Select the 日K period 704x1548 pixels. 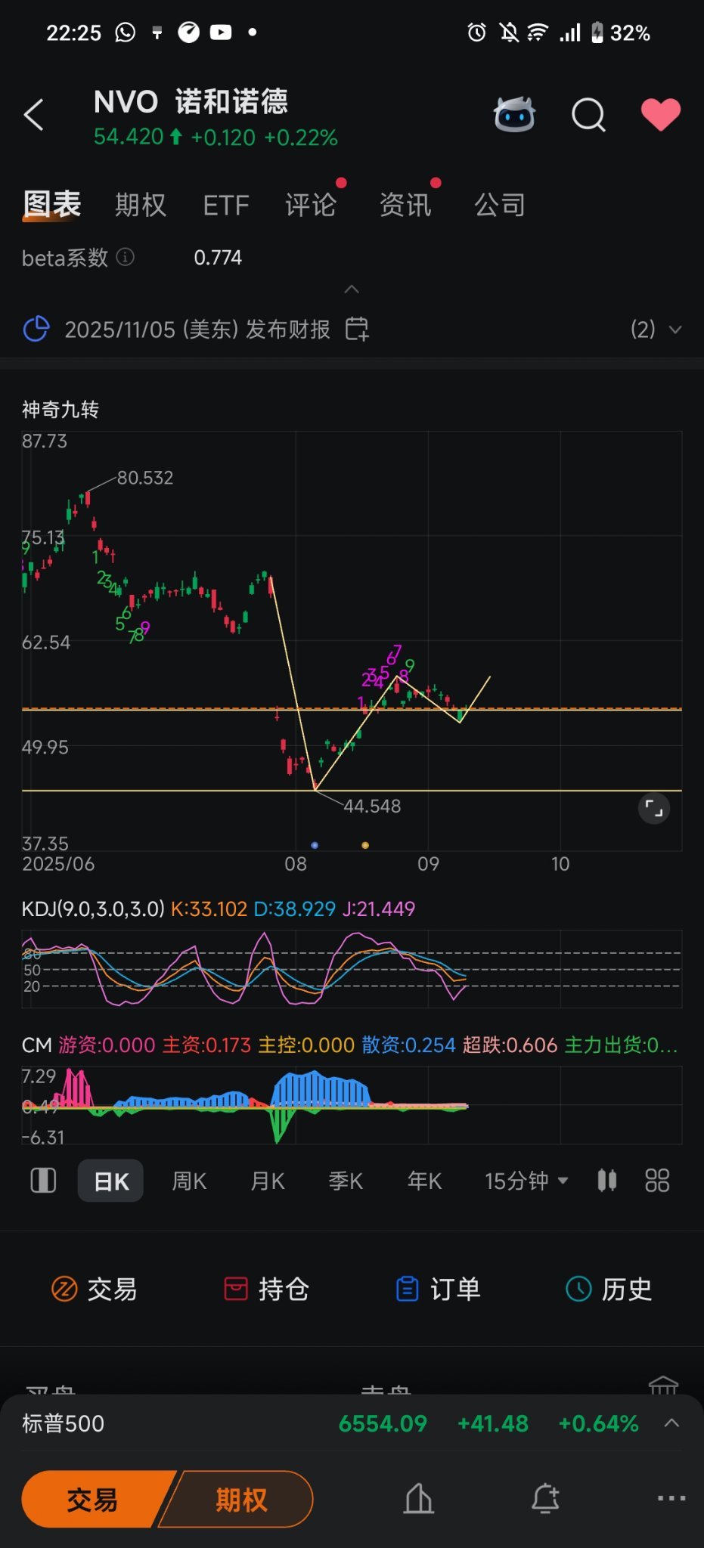click(110, 1181)
